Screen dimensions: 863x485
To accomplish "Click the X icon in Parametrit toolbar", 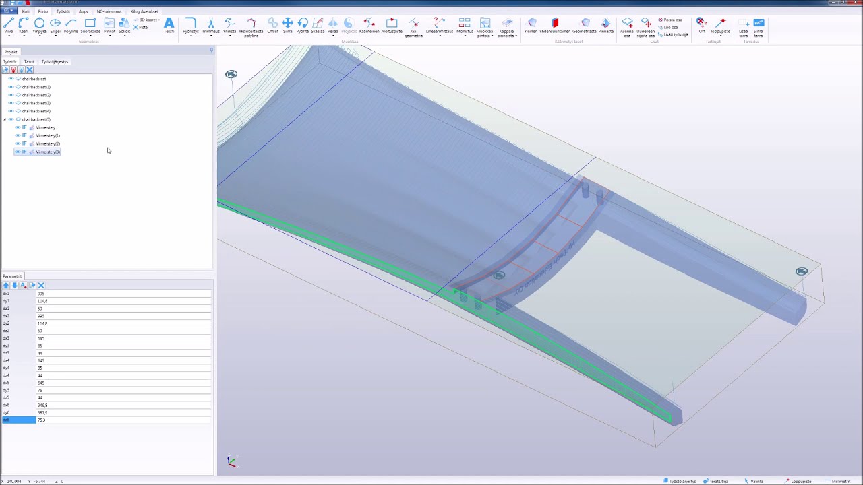I will [x=41, y=286].
